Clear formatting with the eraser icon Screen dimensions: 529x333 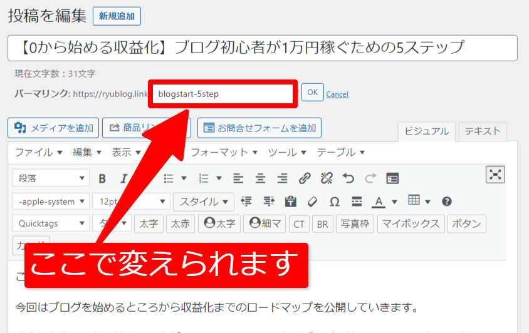(312, 202)
